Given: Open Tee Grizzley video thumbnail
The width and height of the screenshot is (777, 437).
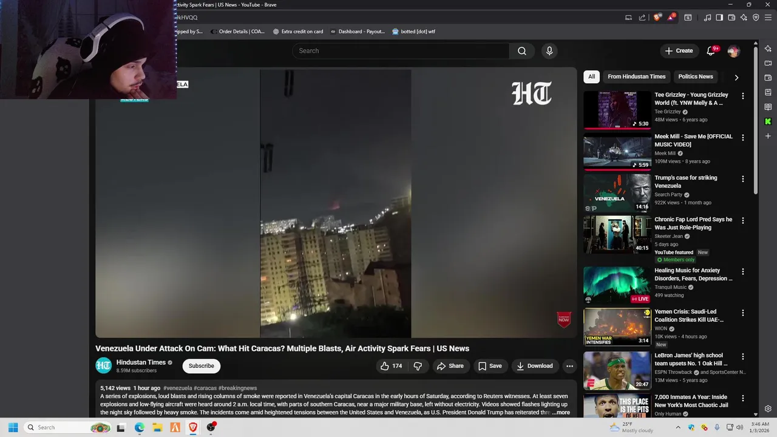Looking at the screenshot, I should coord(617,110).
